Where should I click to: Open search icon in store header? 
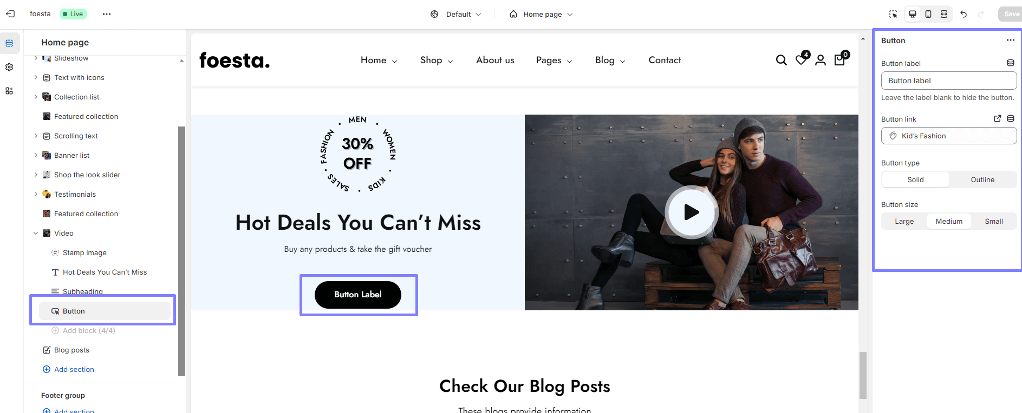[x=781, y=60]
